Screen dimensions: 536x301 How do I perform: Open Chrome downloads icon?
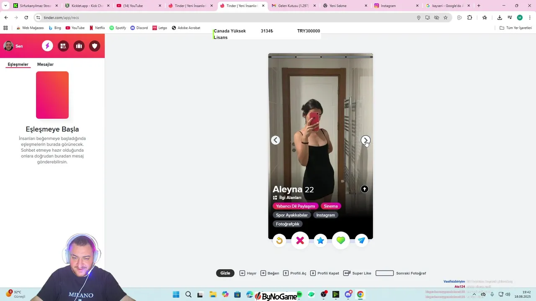click(500, 18)
